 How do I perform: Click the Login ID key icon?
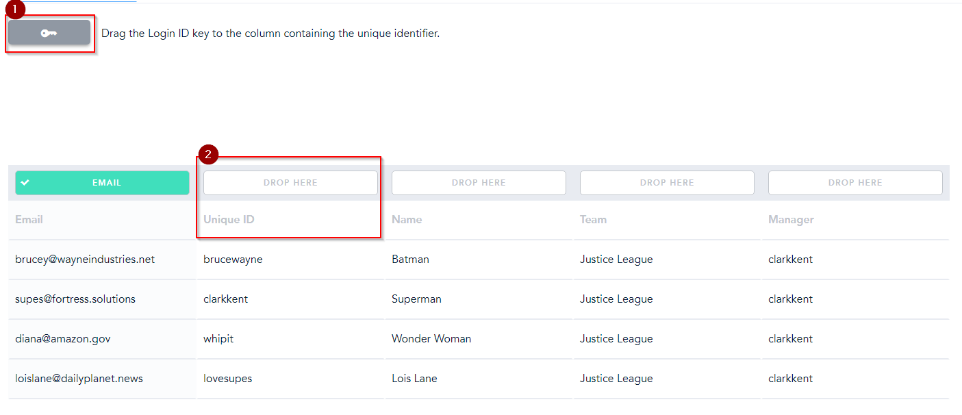(49, 33)
